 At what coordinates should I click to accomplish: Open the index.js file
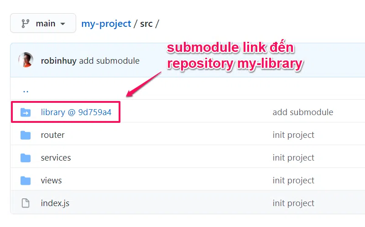pyautogui.click(x=55, y=203)
